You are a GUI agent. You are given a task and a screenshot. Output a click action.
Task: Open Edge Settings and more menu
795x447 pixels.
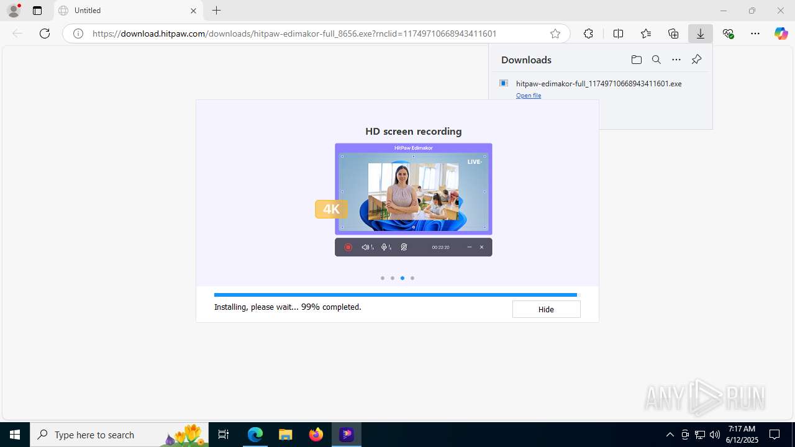[x=755, y=34]
